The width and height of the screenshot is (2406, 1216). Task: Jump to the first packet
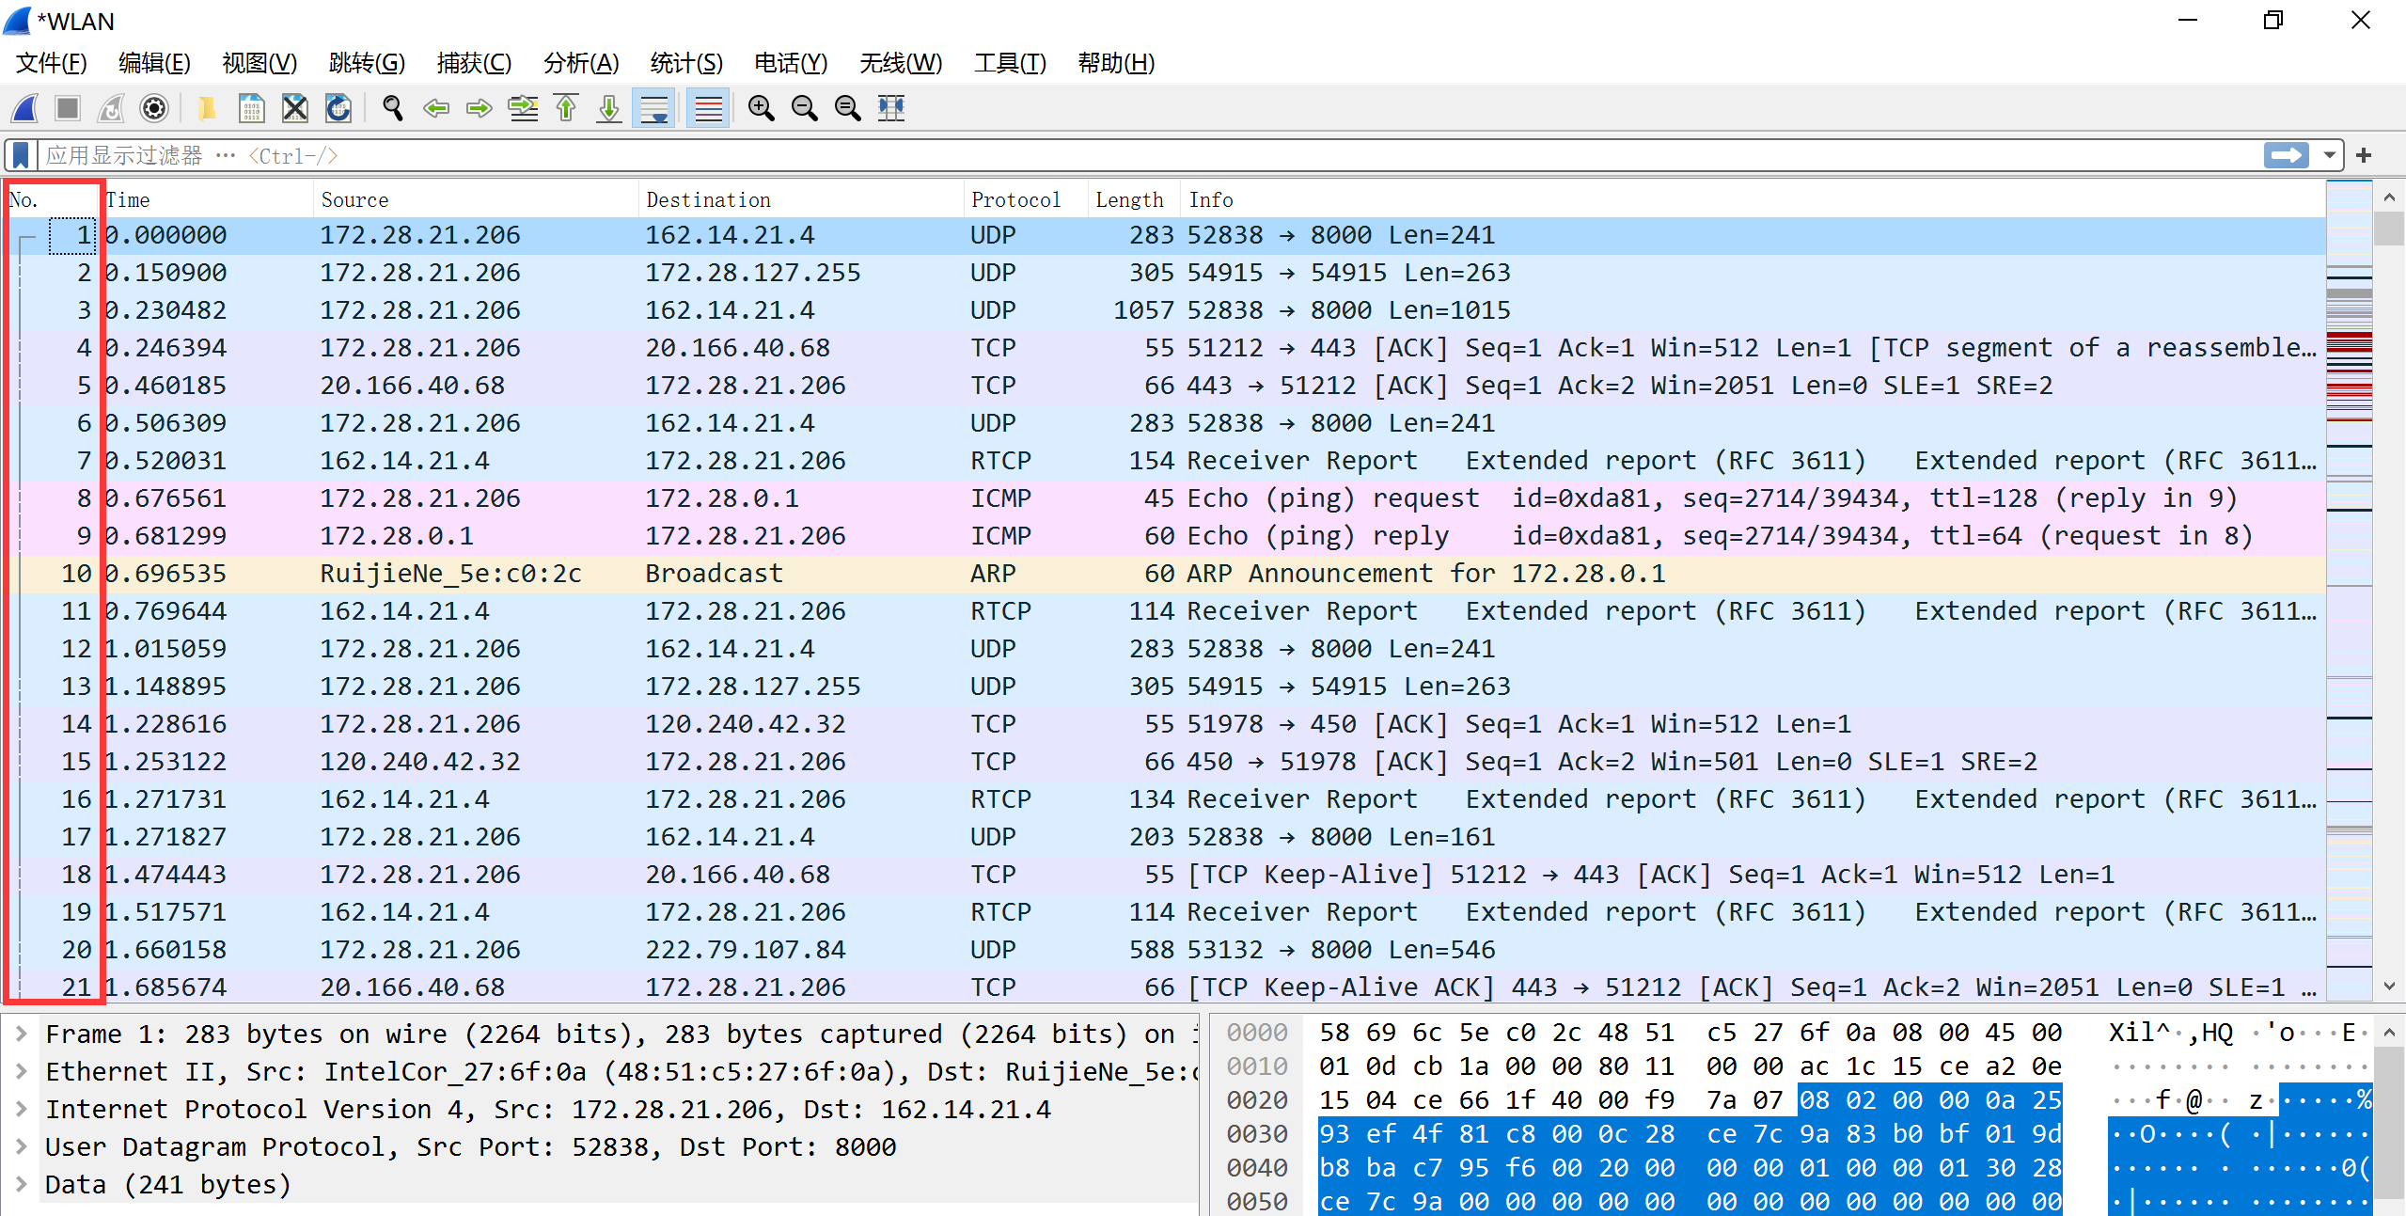[566, 109]
